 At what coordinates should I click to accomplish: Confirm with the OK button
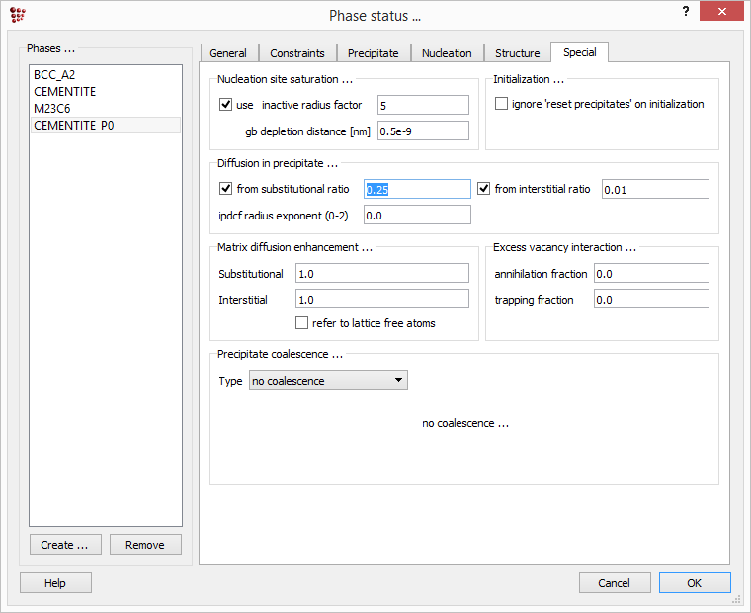[x=694, y=583]
